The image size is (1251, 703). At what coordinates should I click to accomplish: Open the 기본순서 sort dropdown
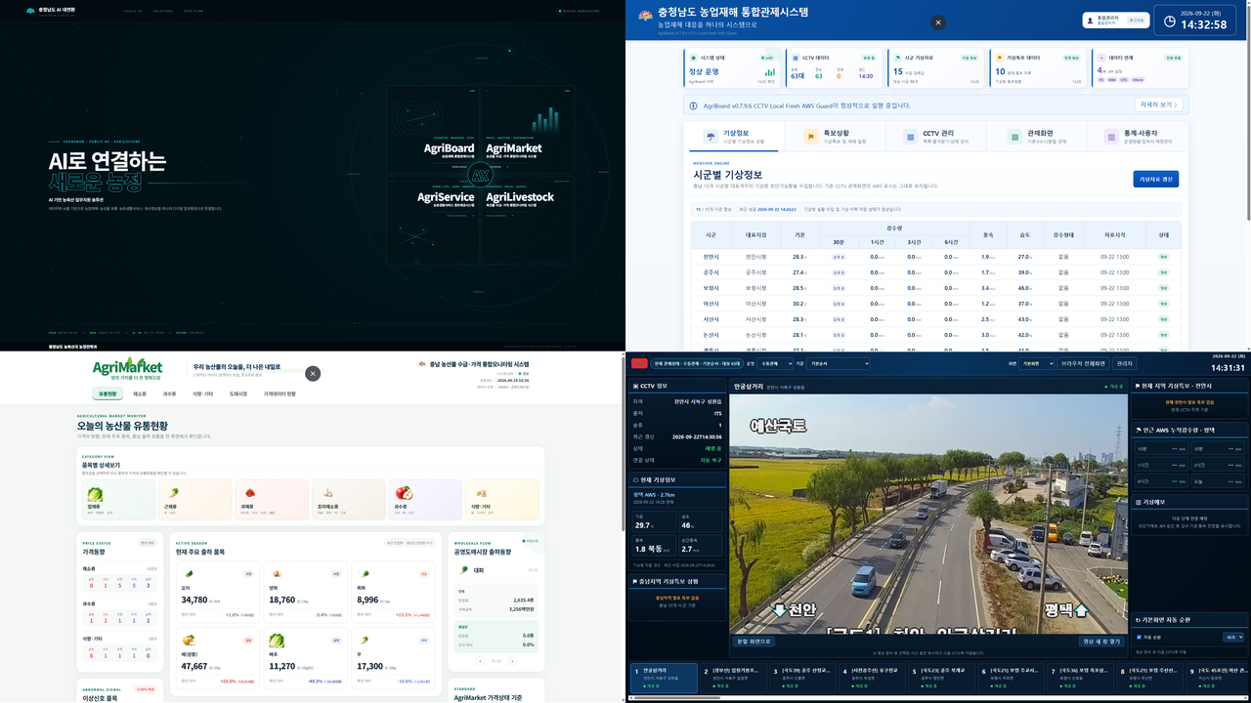coord(839,364)
